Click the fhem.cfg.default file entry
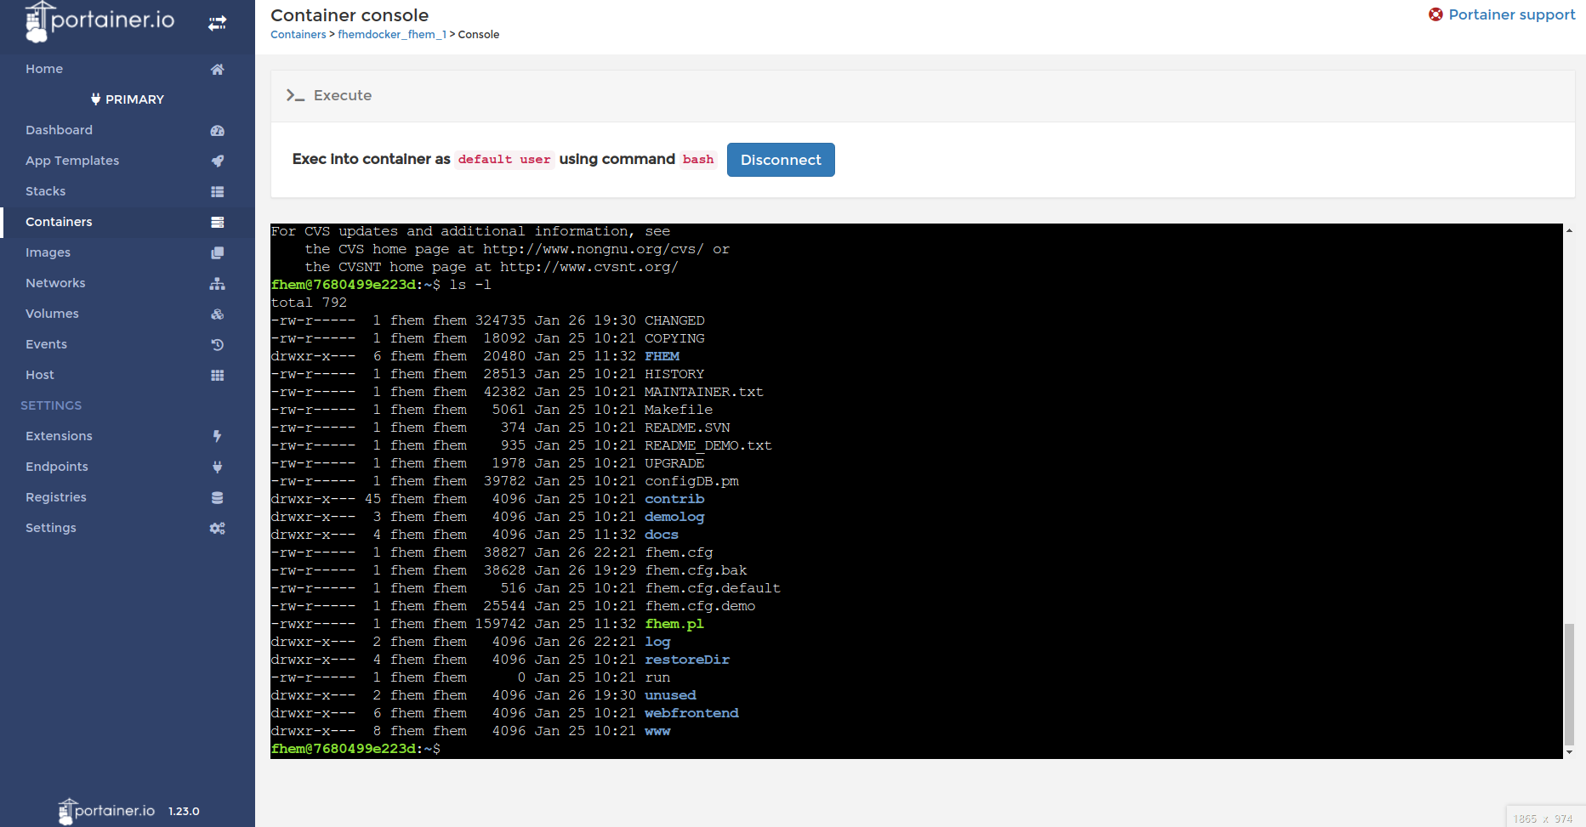This screenshot has height=827, width=1586. (713, 588)
